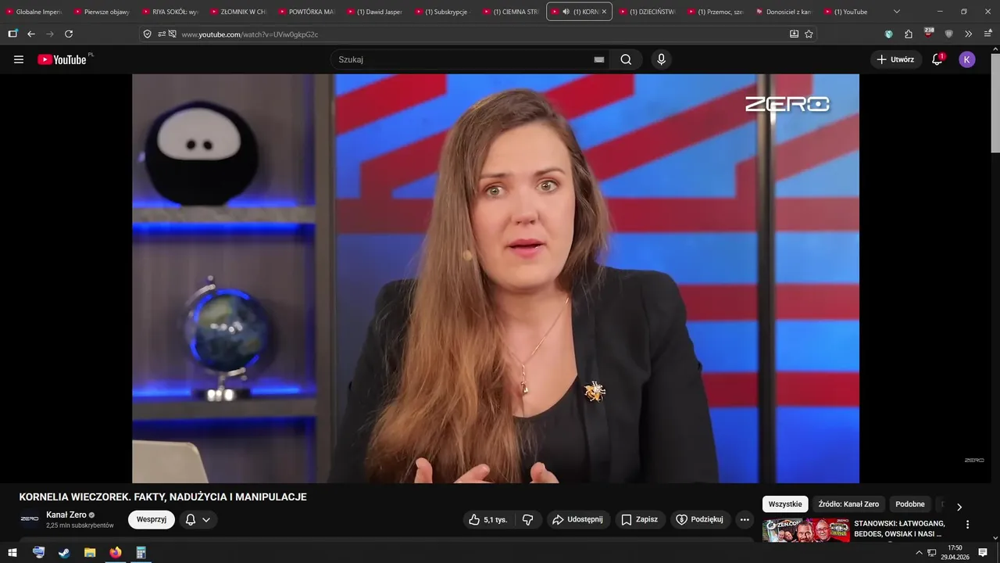Switch to RIYA SOKÓŁ tab

point(170,12)
